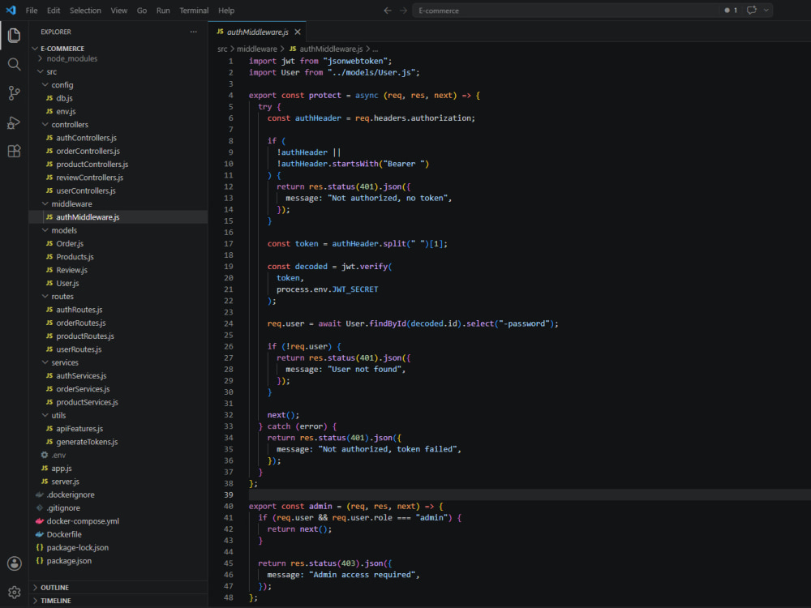Expand the node_modules folder
The height and width of the screenshot is (608, 811).
72,59
